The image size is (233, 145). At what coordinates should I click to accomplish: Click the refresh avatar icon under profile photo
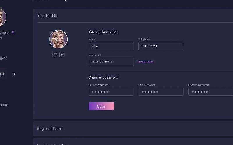pos(55,55)
